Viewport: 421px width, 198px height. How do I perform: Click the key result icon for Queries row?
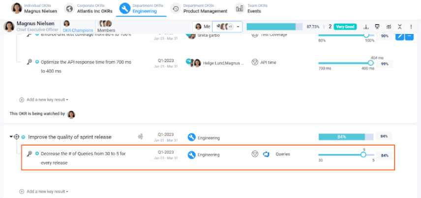click(x=30, y=154)
